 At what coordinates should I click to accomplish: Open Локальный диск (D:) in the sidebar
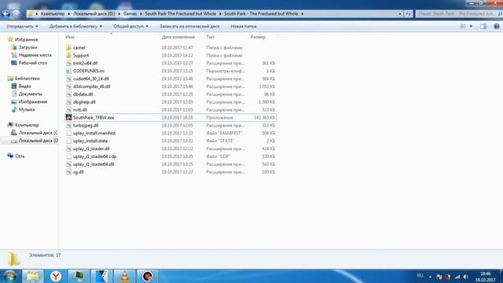pyautogui.click(x=39, y=141)
